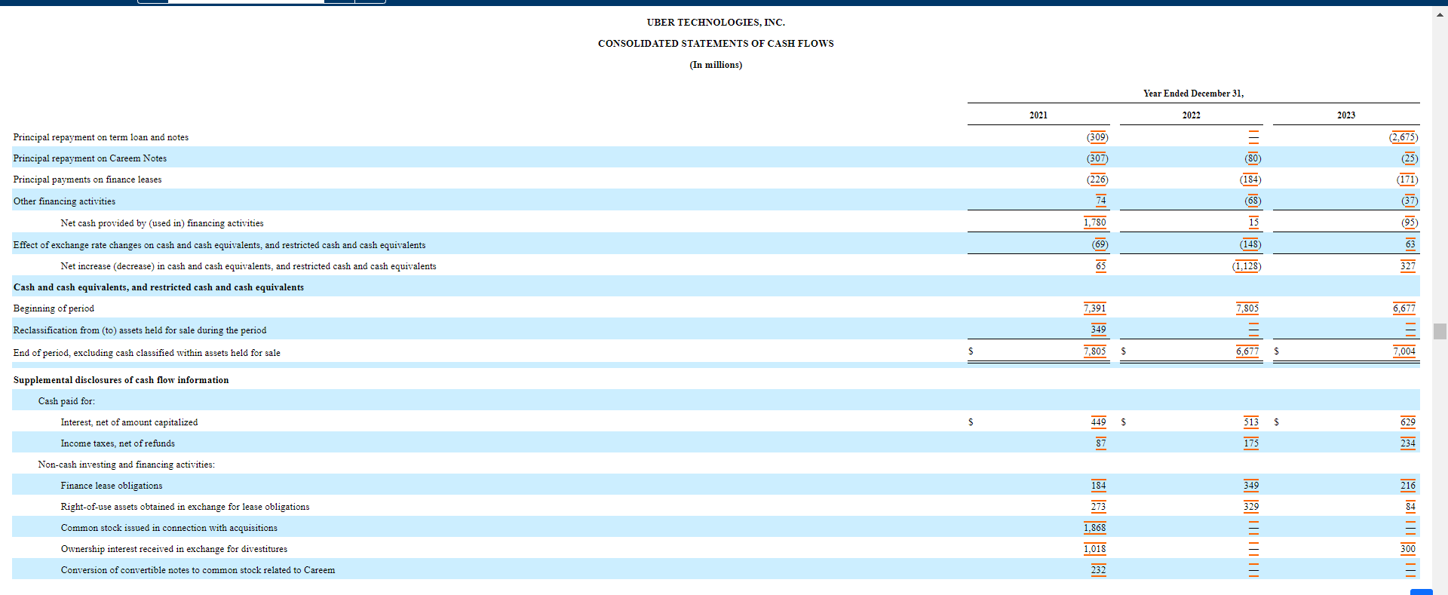
Task: Select 2021 term loan repayment value (309)
Action: 1097,137
